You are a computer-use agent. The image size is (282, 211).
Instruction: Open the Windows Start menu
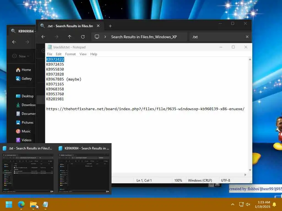(x=9, y=204)
